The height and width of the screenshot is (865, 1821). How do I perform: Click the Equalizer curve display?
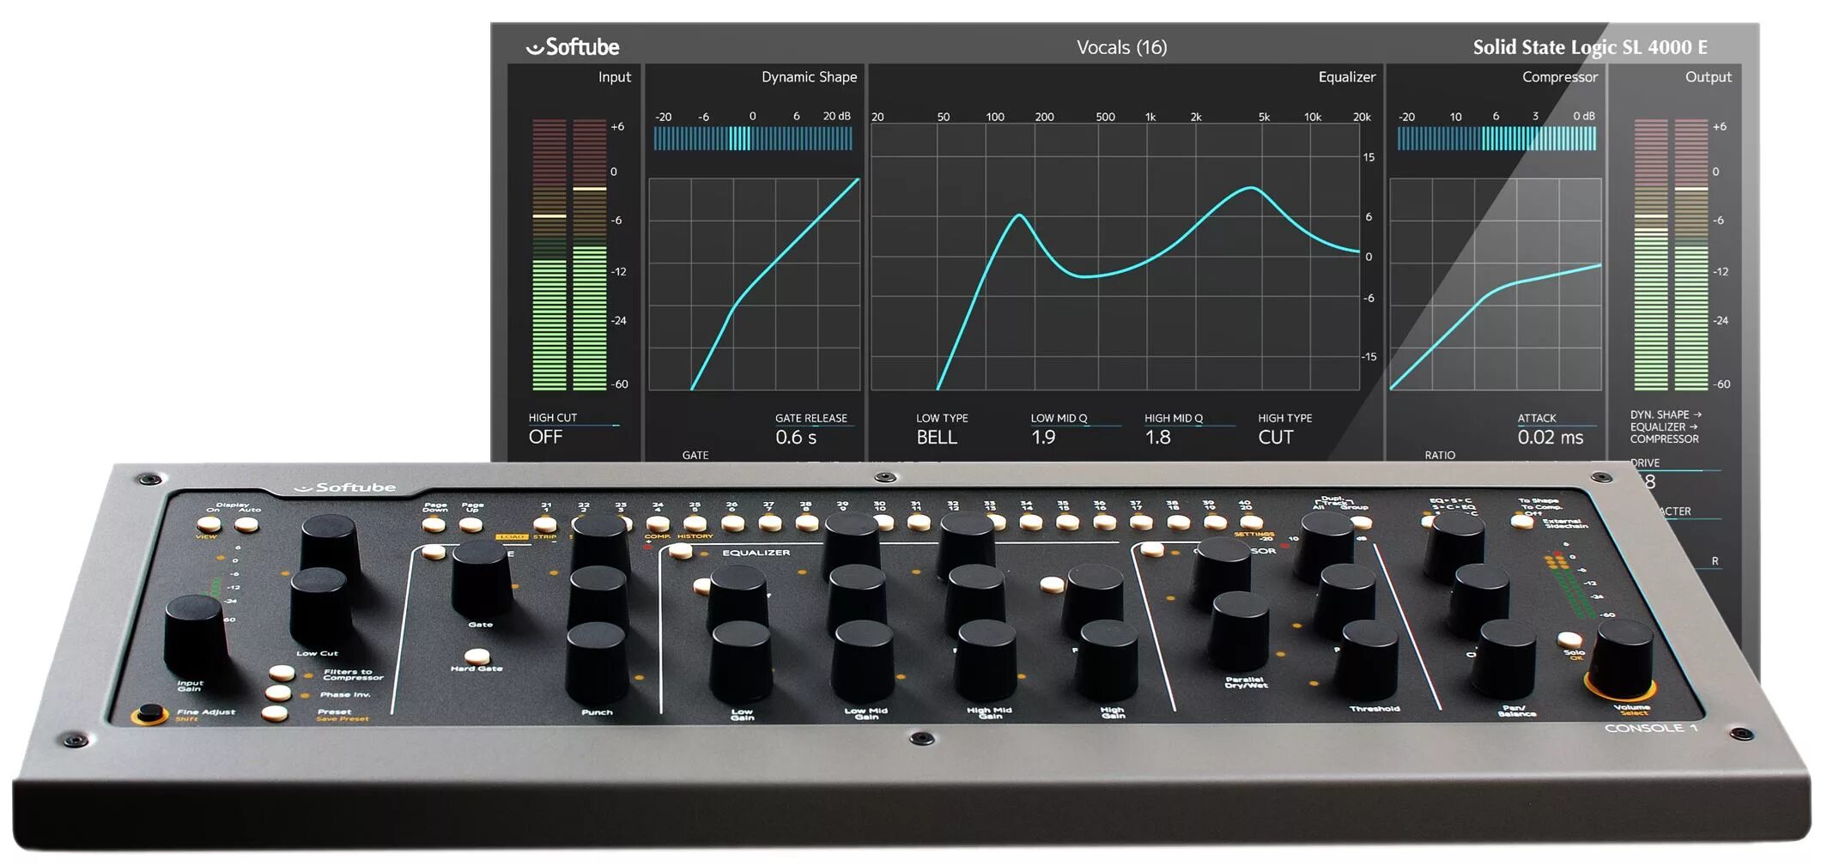[1115, 257]
